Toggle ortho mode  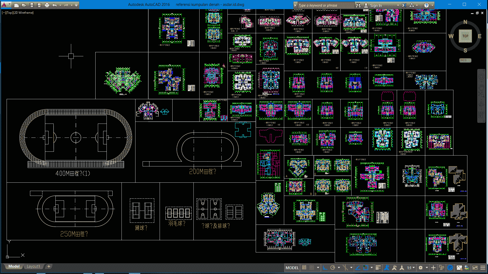325,268
